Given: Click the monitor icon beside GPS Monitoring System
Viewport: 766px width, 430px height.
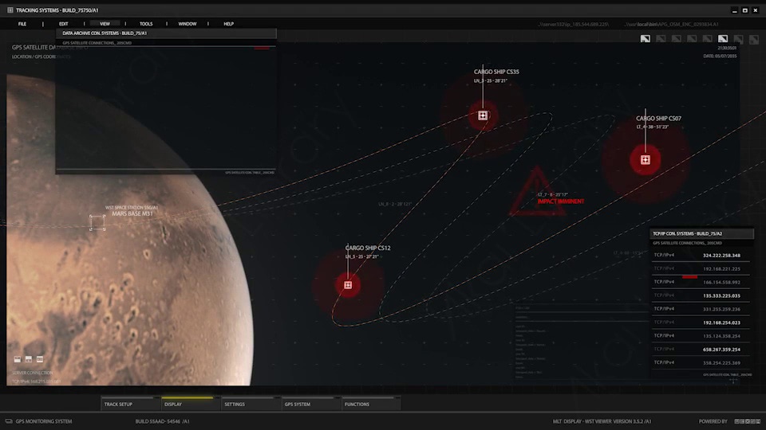Looking at the screenshot, I should 9,421.
